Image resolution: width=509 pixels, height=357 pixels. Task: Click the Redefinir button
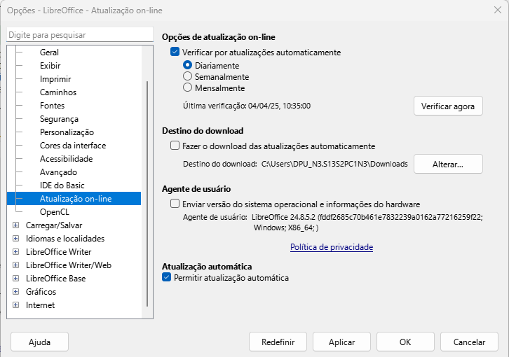[x=278, y=342]
